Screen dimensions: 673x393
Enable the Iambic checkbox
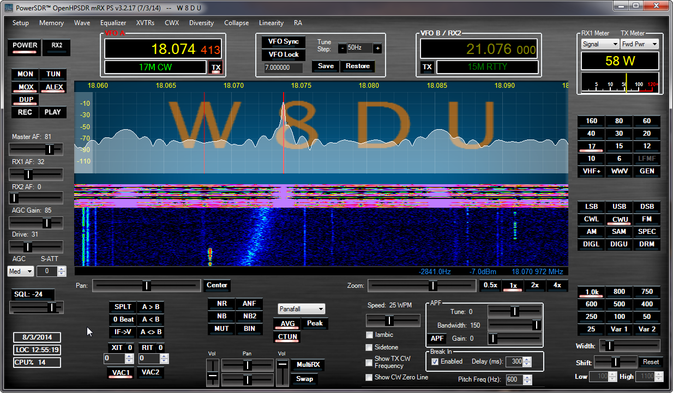point(380,335)
